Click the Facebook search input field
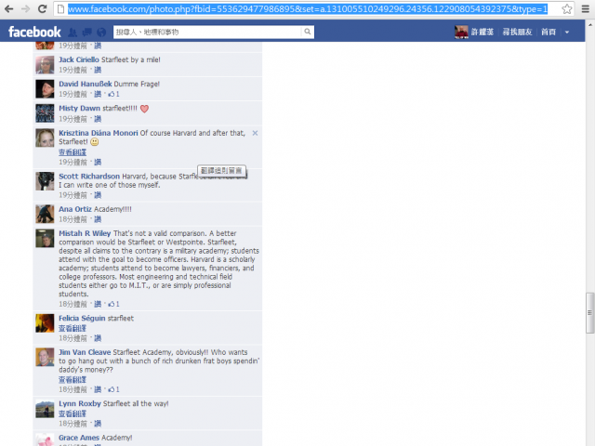595x446 pixels. coord(208,32)
